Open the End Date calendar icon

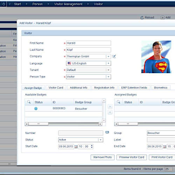[x=164, y=147]
